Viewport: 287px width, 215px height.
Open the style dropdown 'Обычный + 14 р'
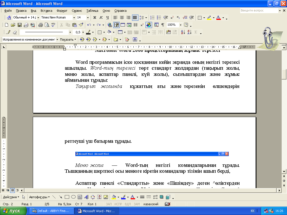(x=38, y=18)
